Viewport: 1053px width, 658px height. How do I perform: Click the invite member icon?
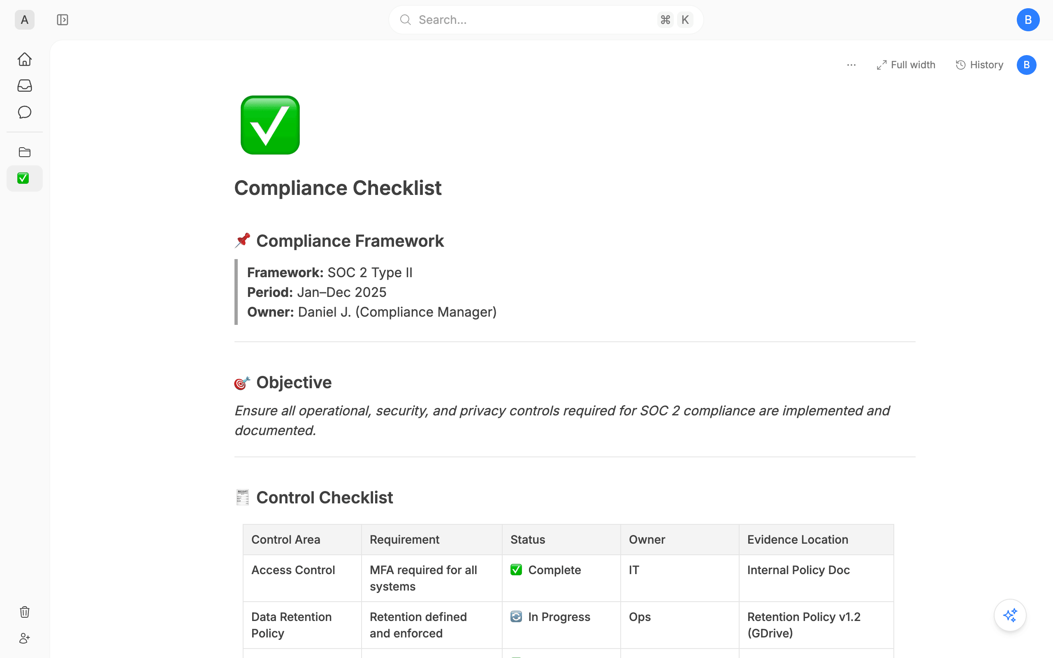[24, 638]
